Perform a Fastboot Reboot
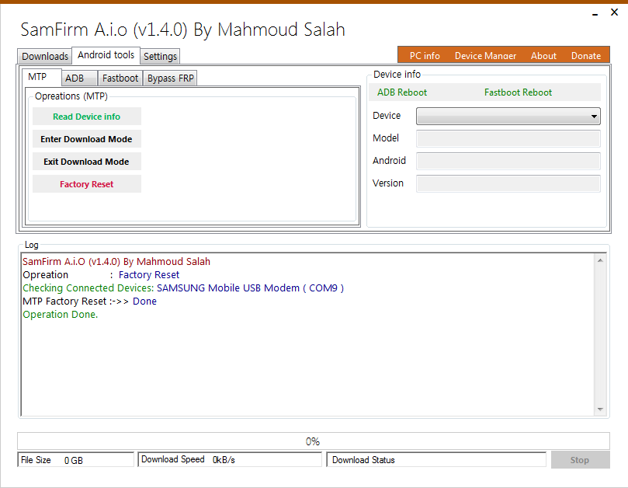The width and height of the screenshot is (628, 488). click(518, 92)
